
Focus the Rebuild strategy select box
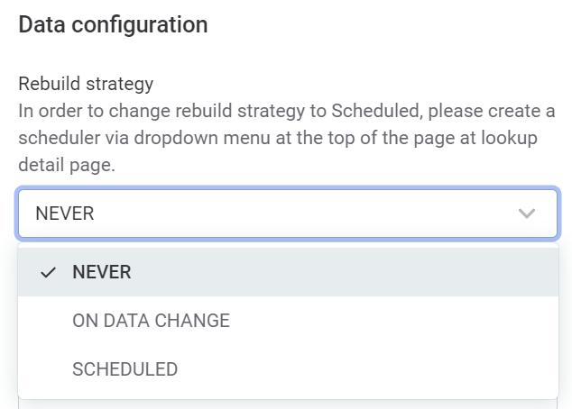click(x=287, y=214)
